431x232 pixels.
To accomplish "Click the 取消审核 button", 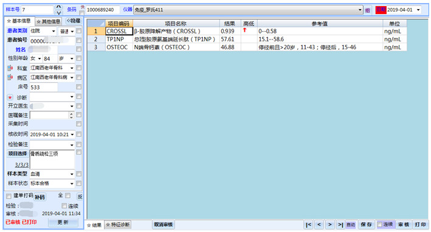I will pos(164,225).
